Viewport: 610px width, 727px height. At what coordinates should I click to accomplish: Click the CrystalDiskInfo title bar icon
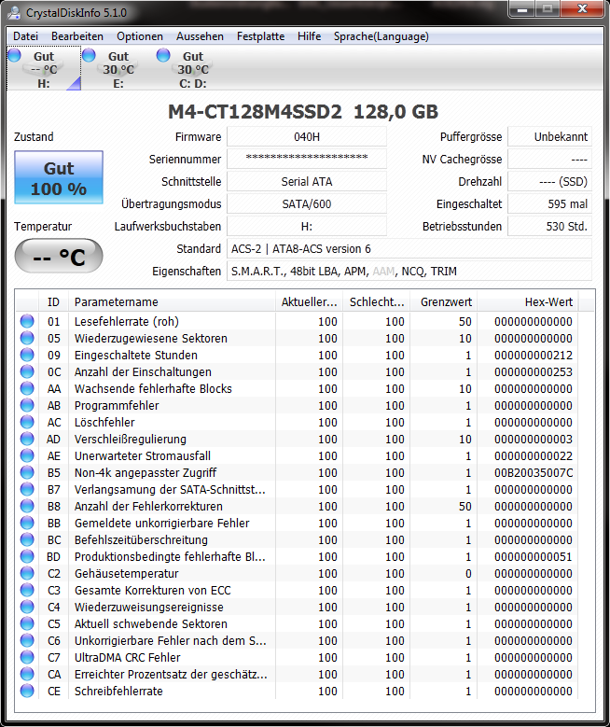pos(14,12)
